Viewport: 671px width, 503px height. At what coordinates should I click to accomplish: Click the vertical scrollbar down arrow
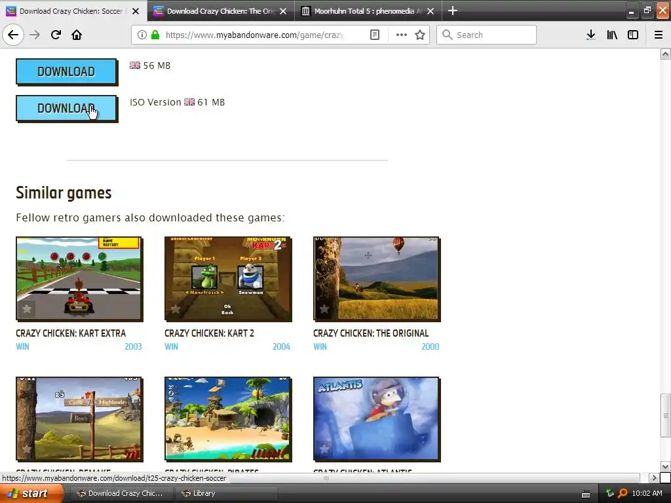(665, 466)
